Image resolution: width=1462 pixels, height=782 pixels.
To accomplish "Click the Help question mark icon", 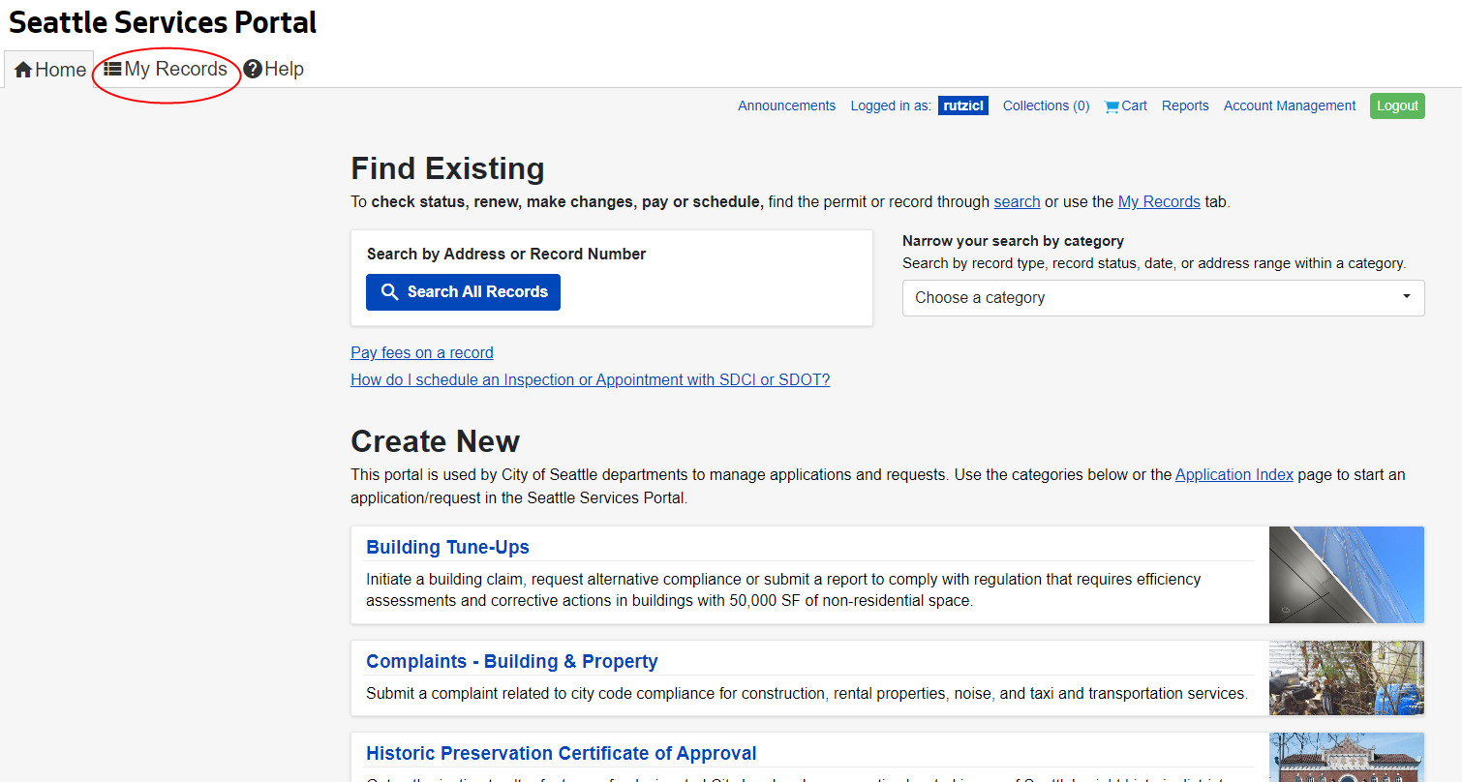I will pos(251,68).
